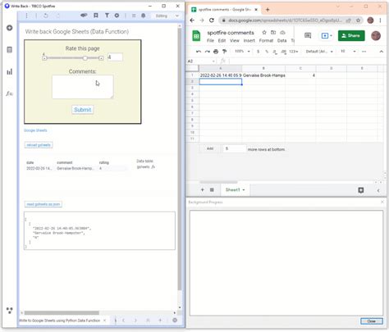Click the Spotfire bookmark icon
389x332 pixels.
(x=96, y=16)
